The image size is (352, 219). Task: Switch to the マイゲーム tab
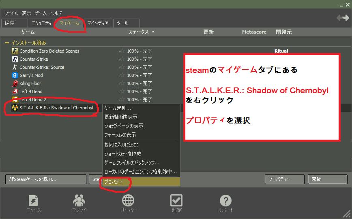(x=70, y=23)
